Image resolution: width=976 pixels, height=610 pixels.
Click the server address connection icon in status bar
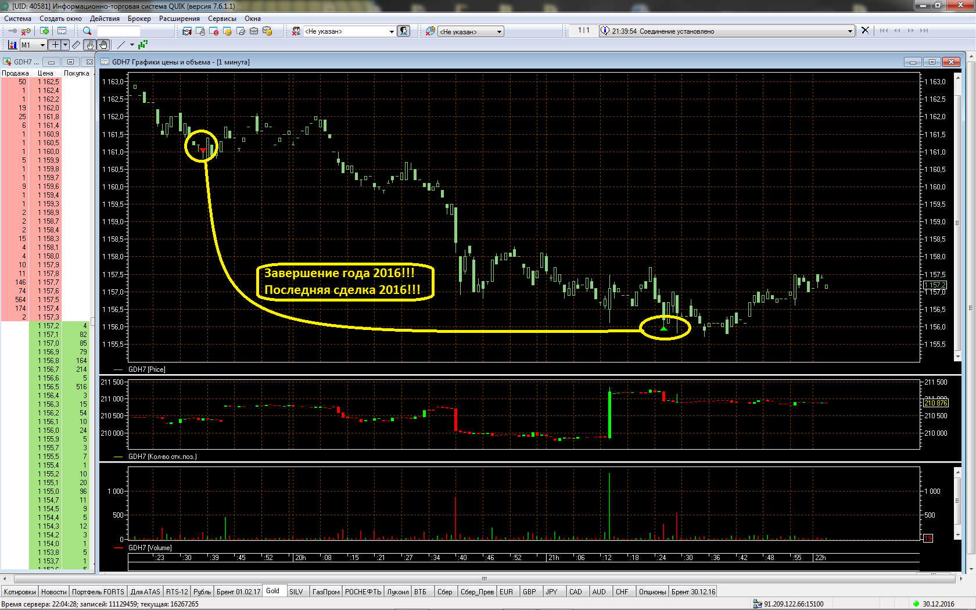pyautogui.click(x=758, y=604)
